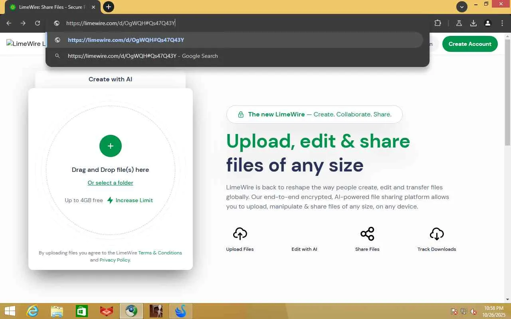Click the Edit with AI label
Image resolution: width=511 pixels, height=319 pixels.
tap(304, 249)
